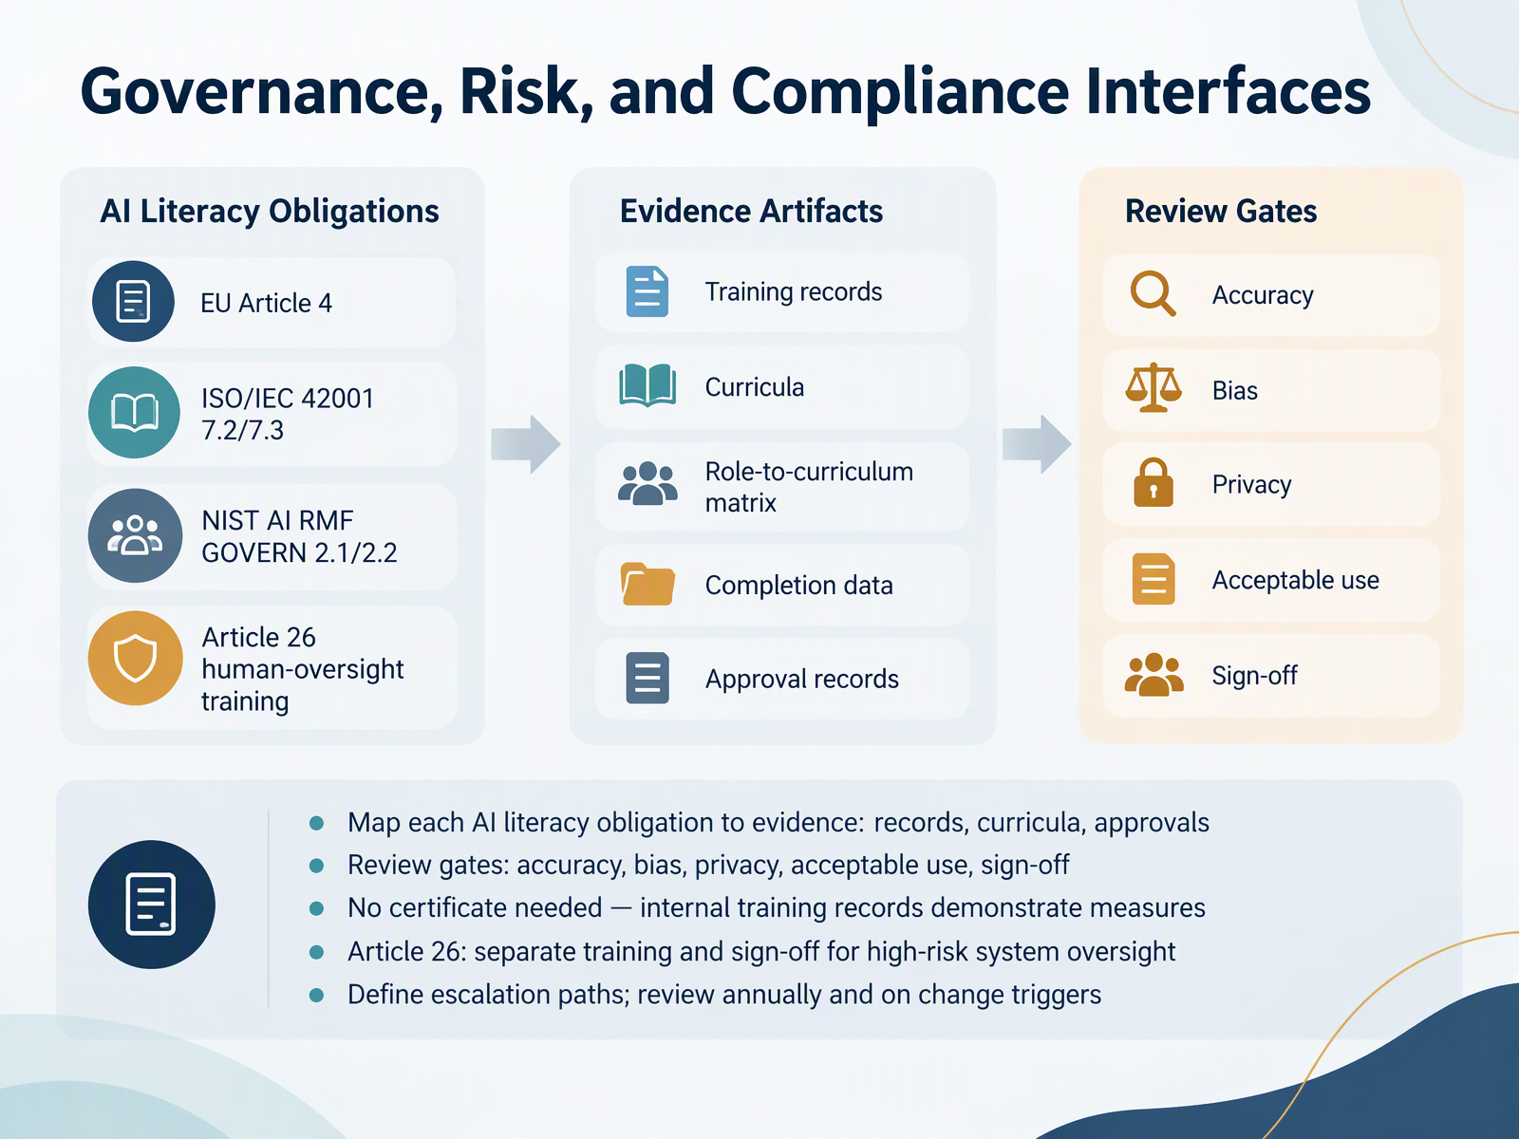The height and width of the screenshot is (1139, 1519).
Task: Click the bullet starting 'Define escalation paths'
Action: coord(724,995)
